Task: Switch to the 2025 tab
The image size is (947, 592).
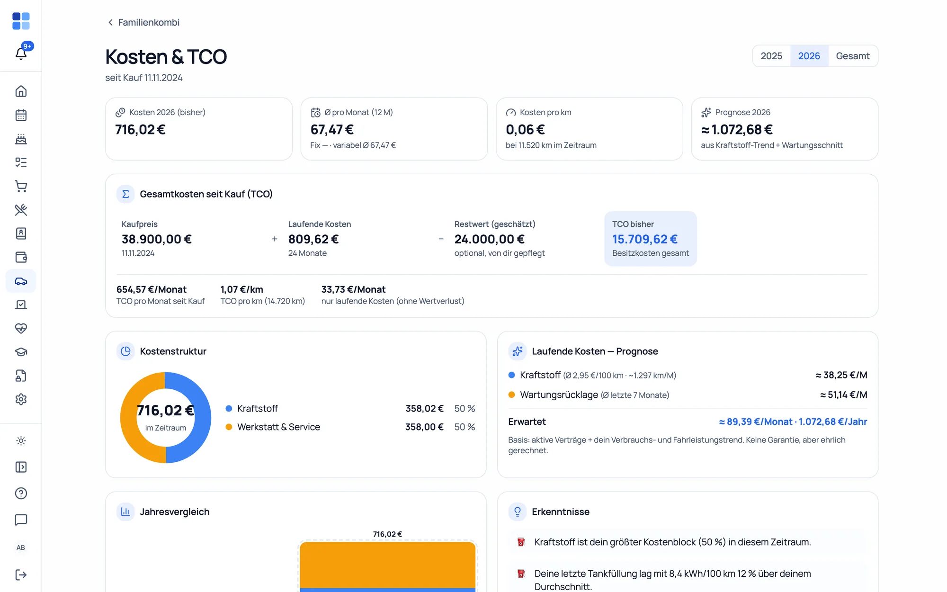Action: tap(771, 56)
